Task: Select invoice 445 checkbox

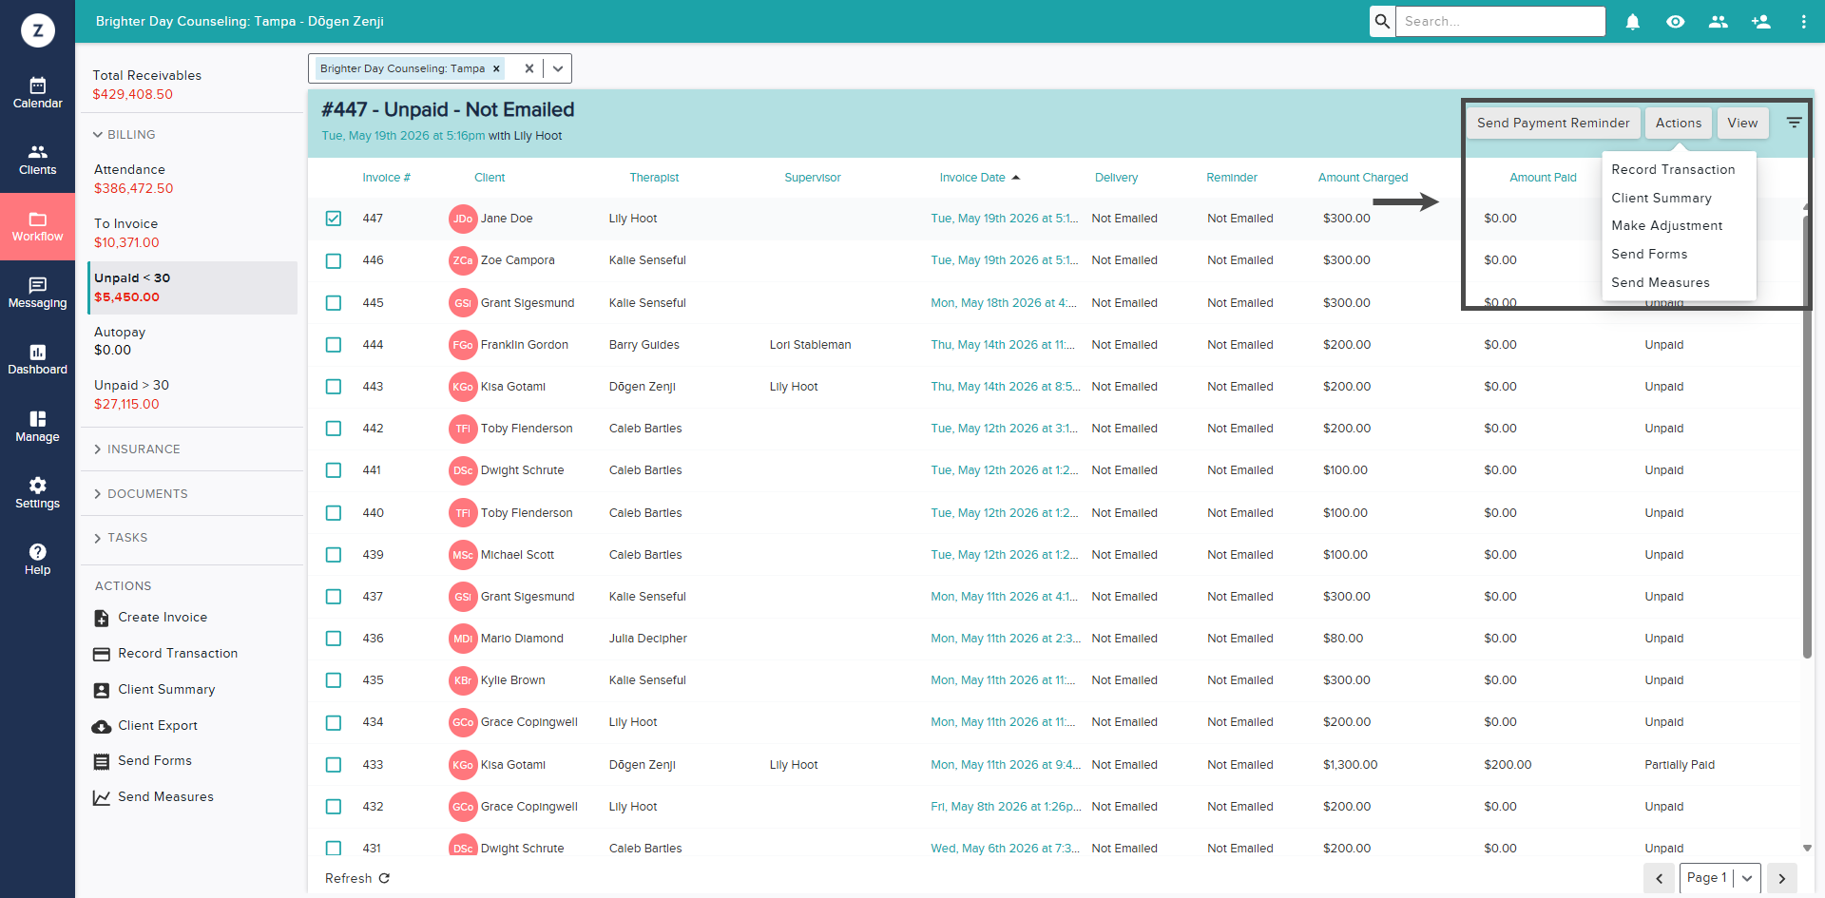Action: [334, 303]
